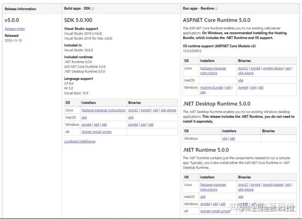This screenshot has height=219, width=302.
Task: Select the Visual Basic 15.9 line
Action: tap(76, 93)
